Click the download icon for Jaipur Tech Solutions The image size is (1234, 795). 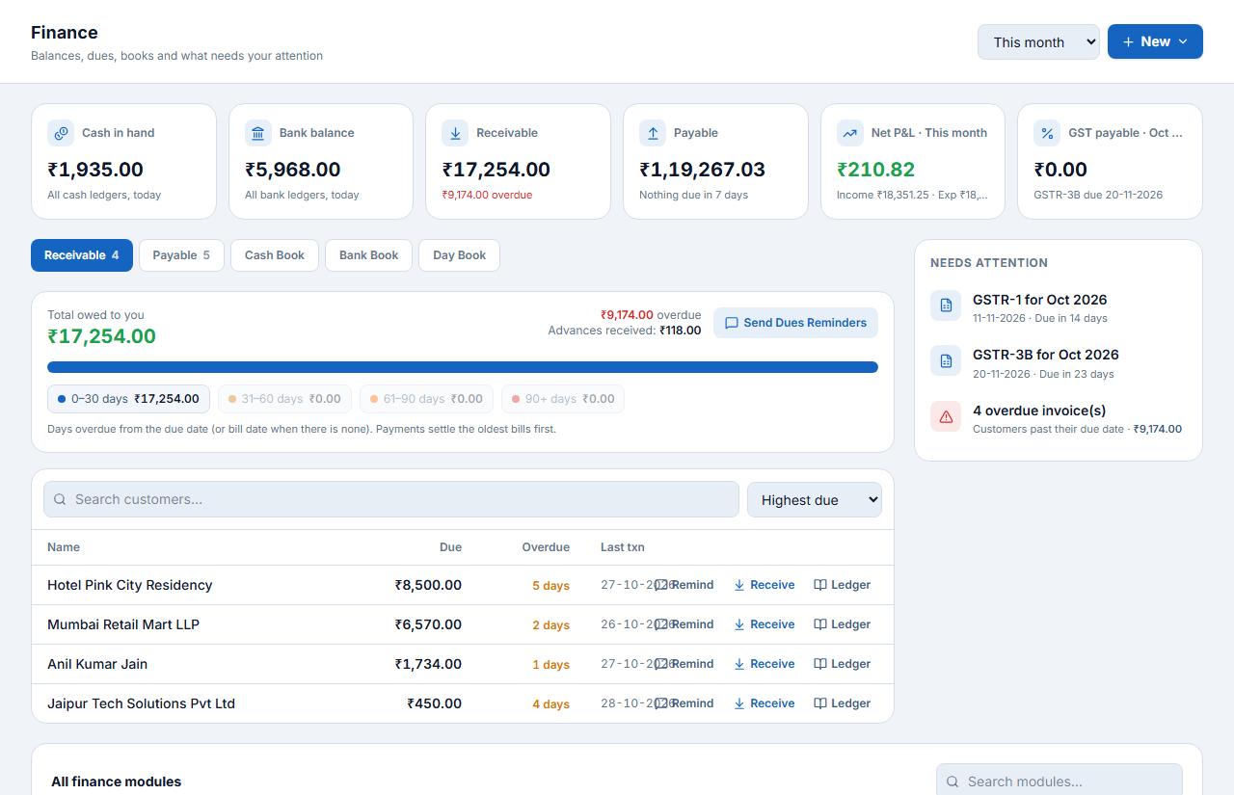pos(739,703)
